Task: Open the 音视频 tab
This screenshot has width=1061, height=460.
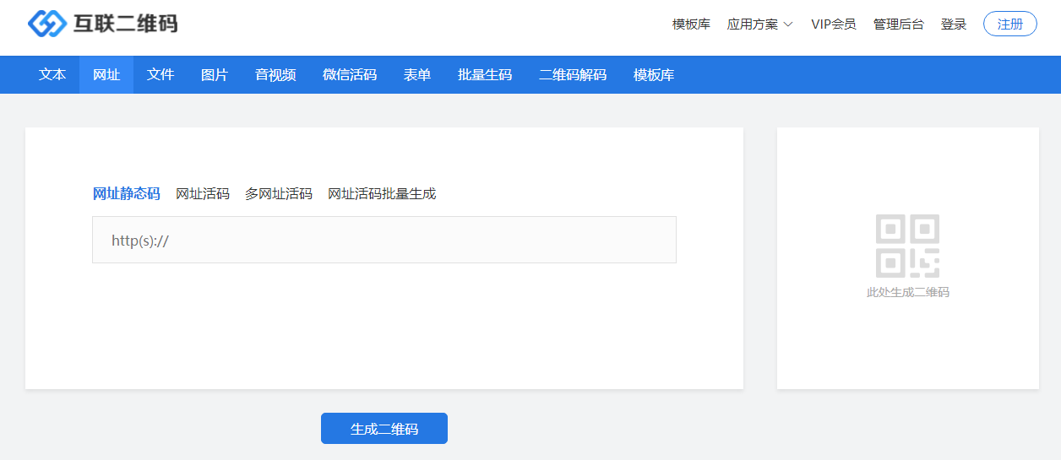Action: click(275, 75)
